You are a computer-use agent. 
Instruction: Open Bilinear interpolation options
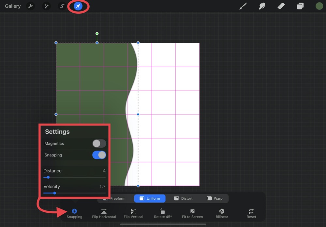[222, 213]
